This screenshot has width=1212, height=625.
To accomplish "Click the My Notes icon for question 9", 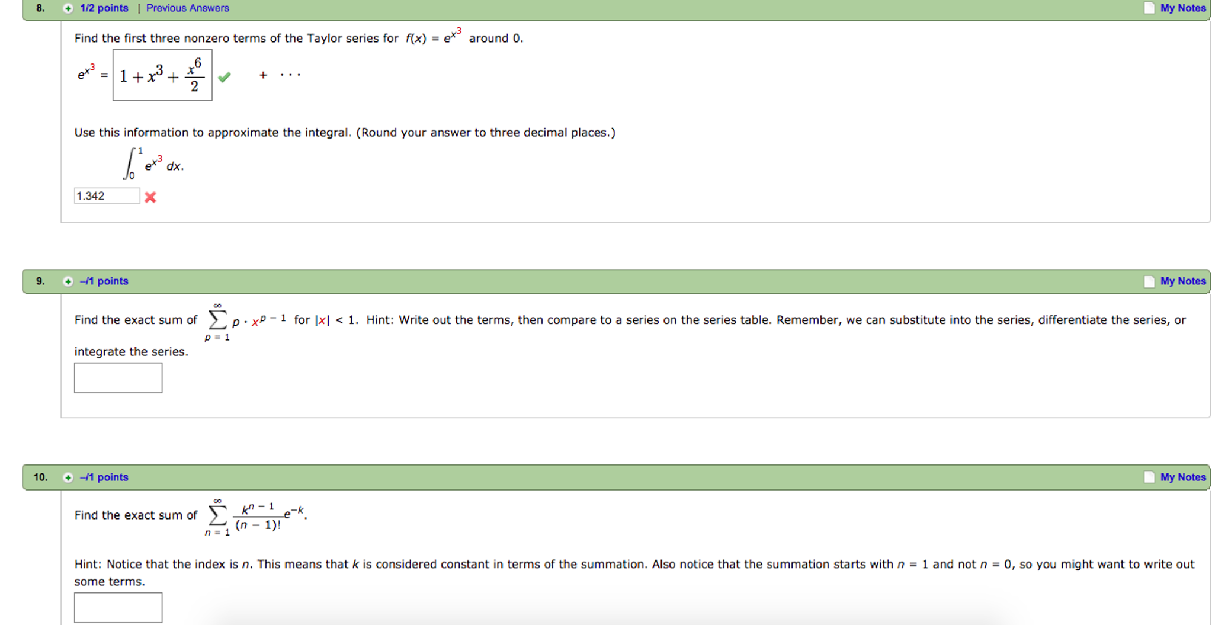I will [1148, 281].
